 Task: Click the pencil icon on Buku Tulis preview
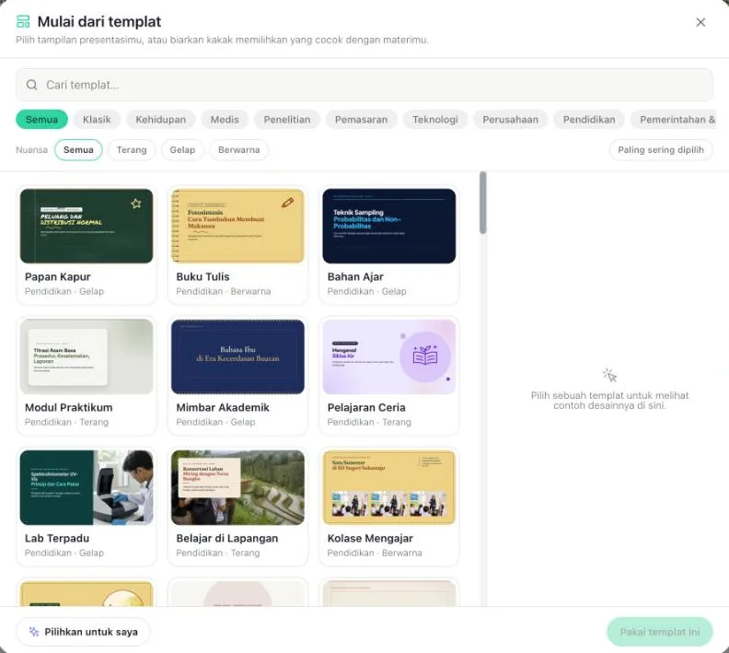click(x=287, y=203)
